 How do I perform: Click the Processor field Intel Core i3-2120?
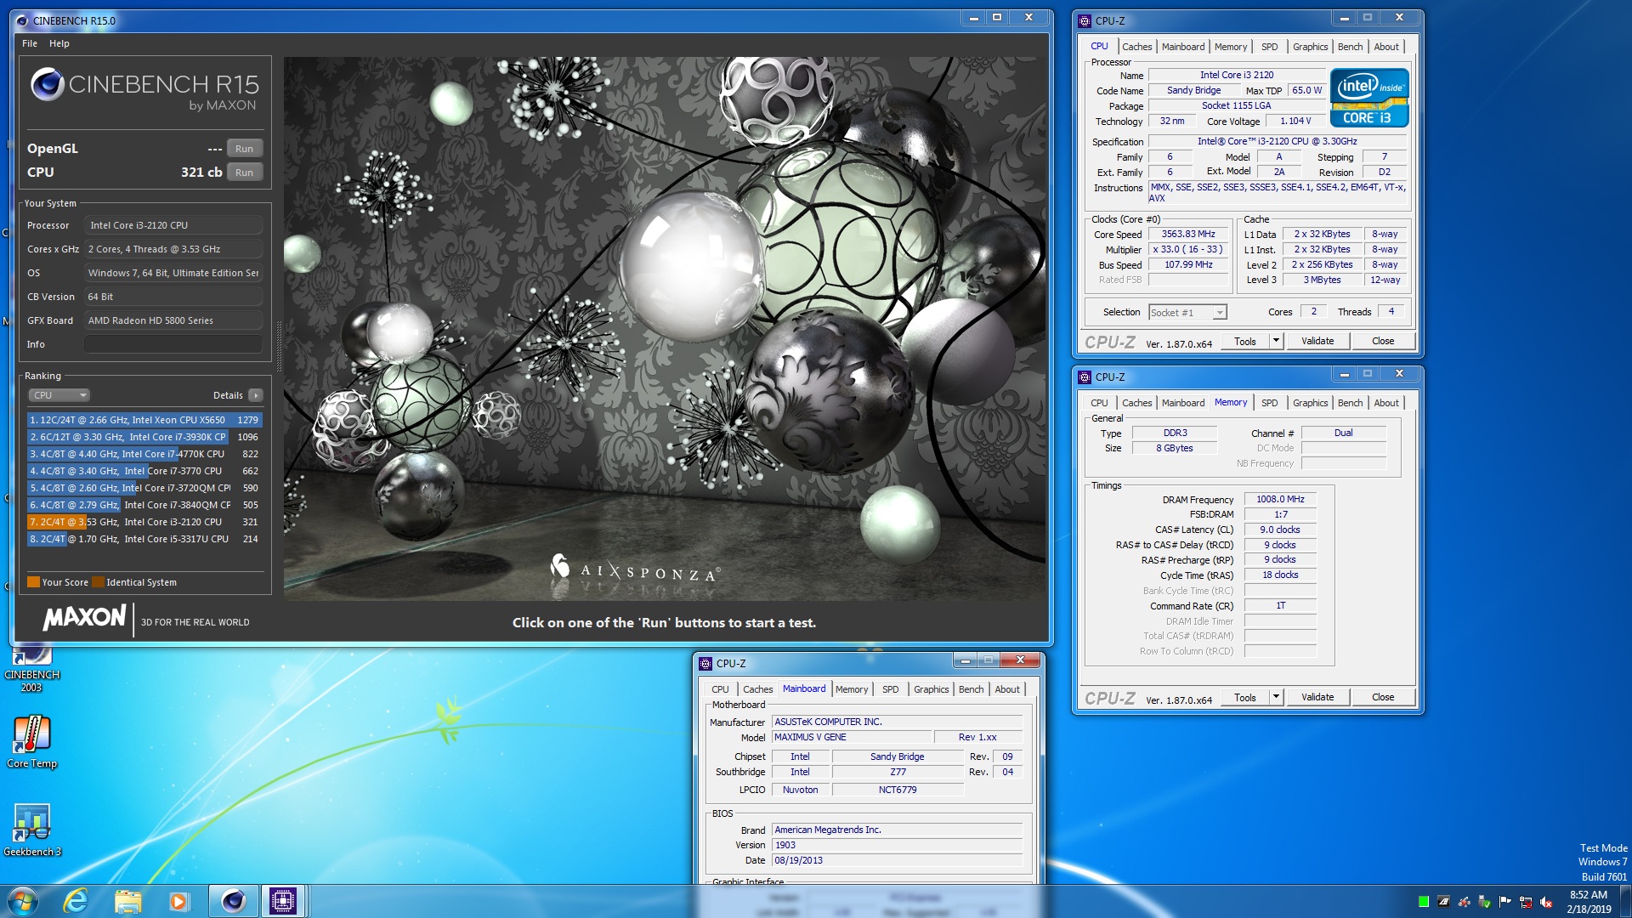coord(173,225)
